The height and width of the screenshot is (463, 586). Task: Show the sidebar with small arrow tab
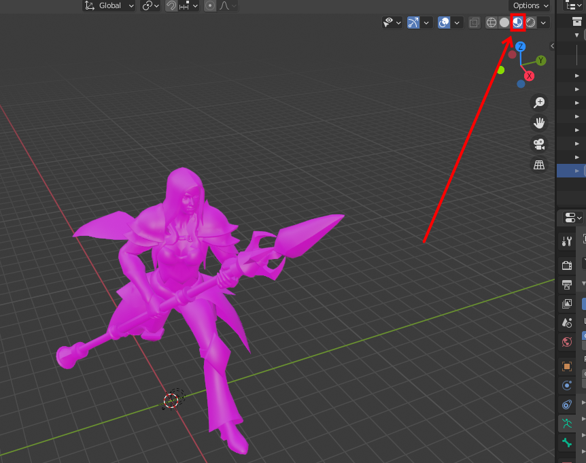point(552,46)
